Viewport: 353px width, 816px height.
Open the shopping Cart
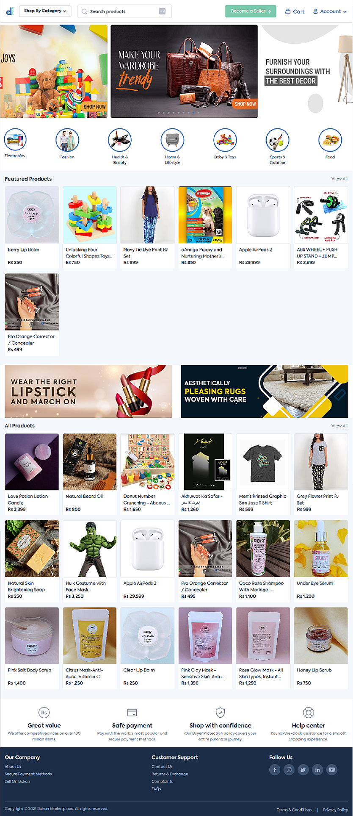point(295,11)
